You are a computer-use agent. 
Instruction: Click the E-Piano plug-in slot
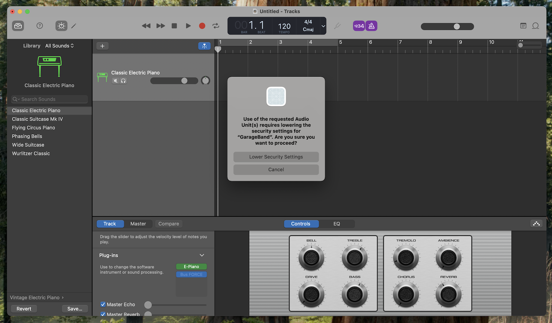coord(191,267)
